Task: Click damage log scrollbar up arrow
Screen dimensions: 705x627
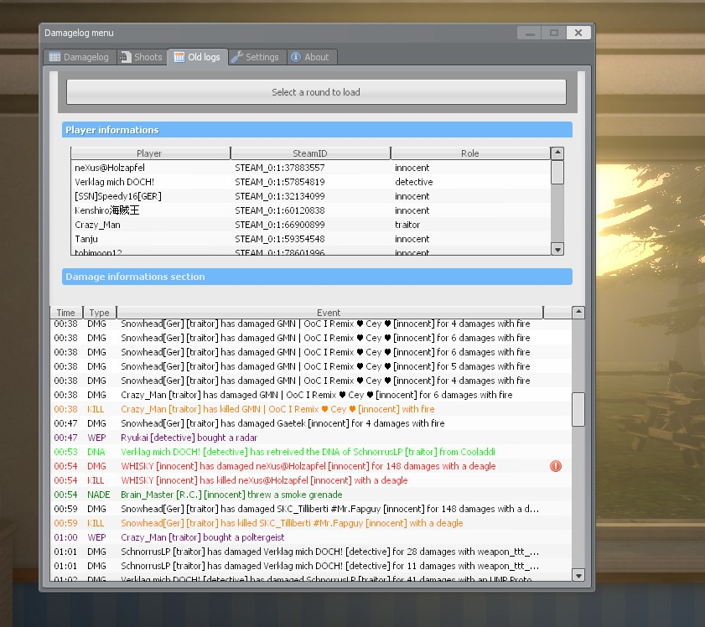Action: (578, 312)
